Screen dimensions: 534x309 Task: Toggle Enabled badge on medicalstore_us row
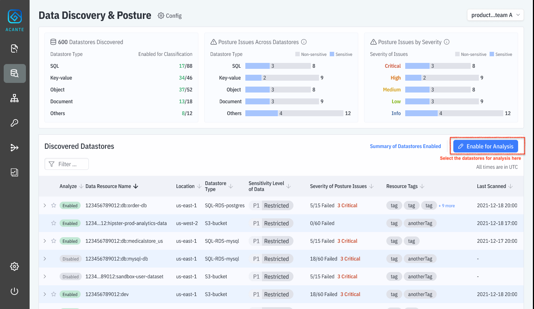click(x=70, y=241)
